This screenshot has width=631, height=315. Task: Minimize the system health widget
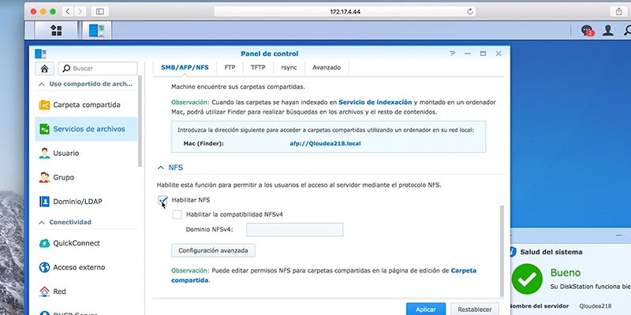pos(619,235)
